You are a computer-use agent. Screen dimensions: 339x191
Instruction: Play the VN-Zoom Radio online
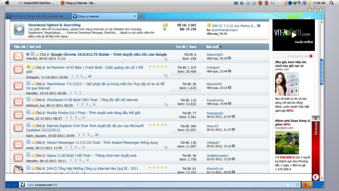pos(294,35)
